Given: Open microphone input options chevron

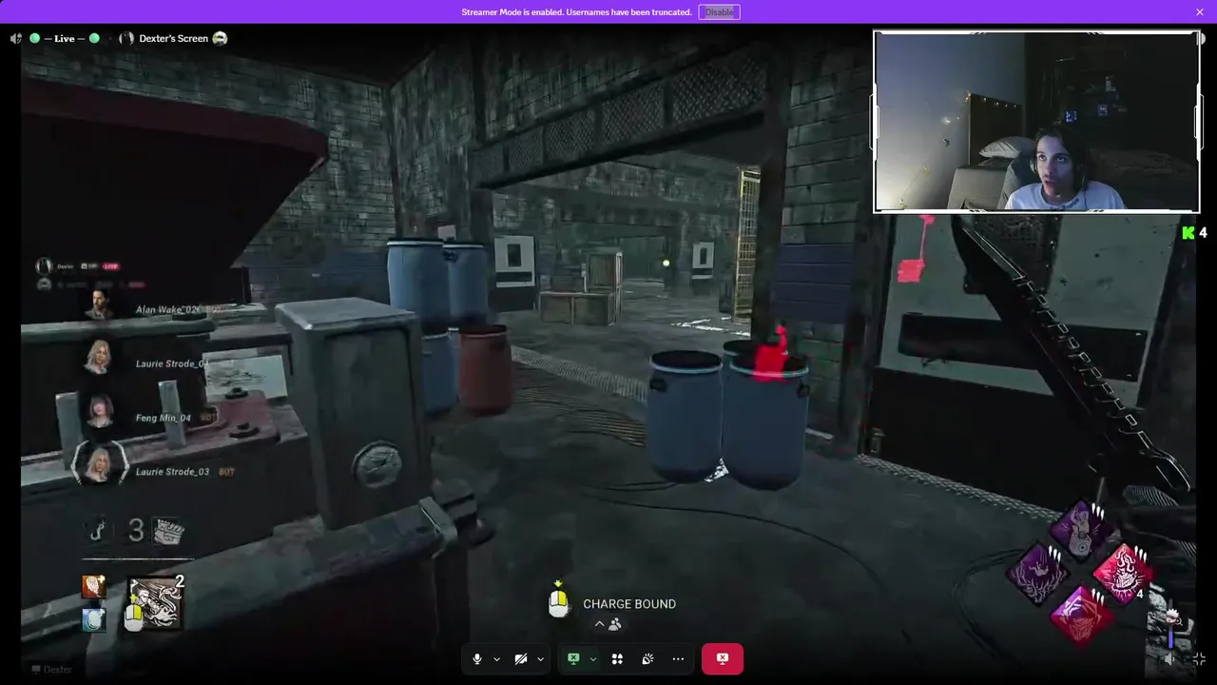Looking at the screenshot, I should (496, 658).
